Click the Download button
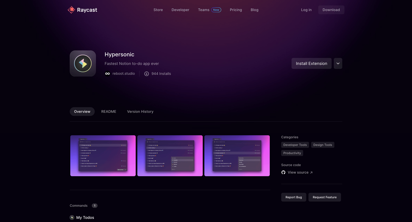 coord(331,10)
